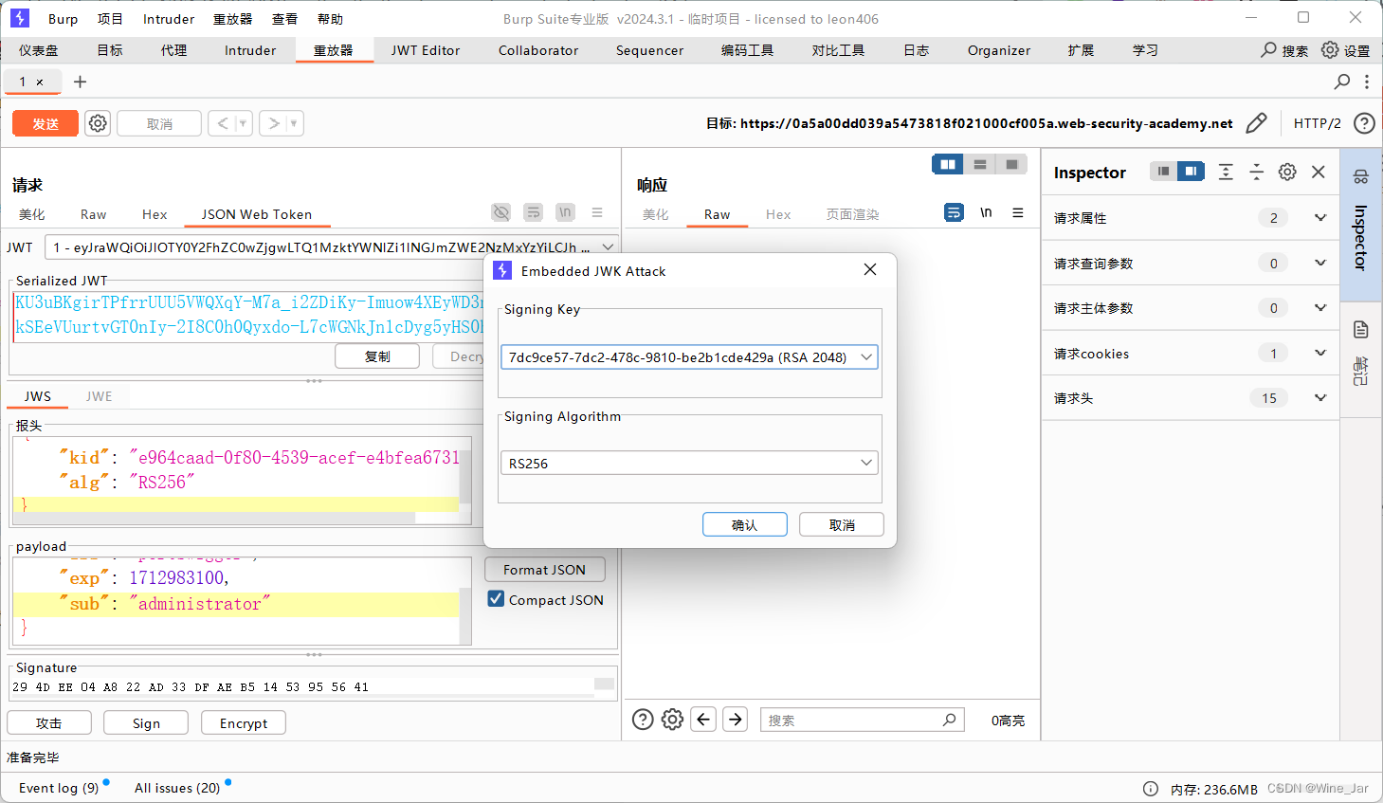Click the orange 发送 send button
Image resolution: width=1383 pixels, height=803 pixels.
(x=45, y=123)
